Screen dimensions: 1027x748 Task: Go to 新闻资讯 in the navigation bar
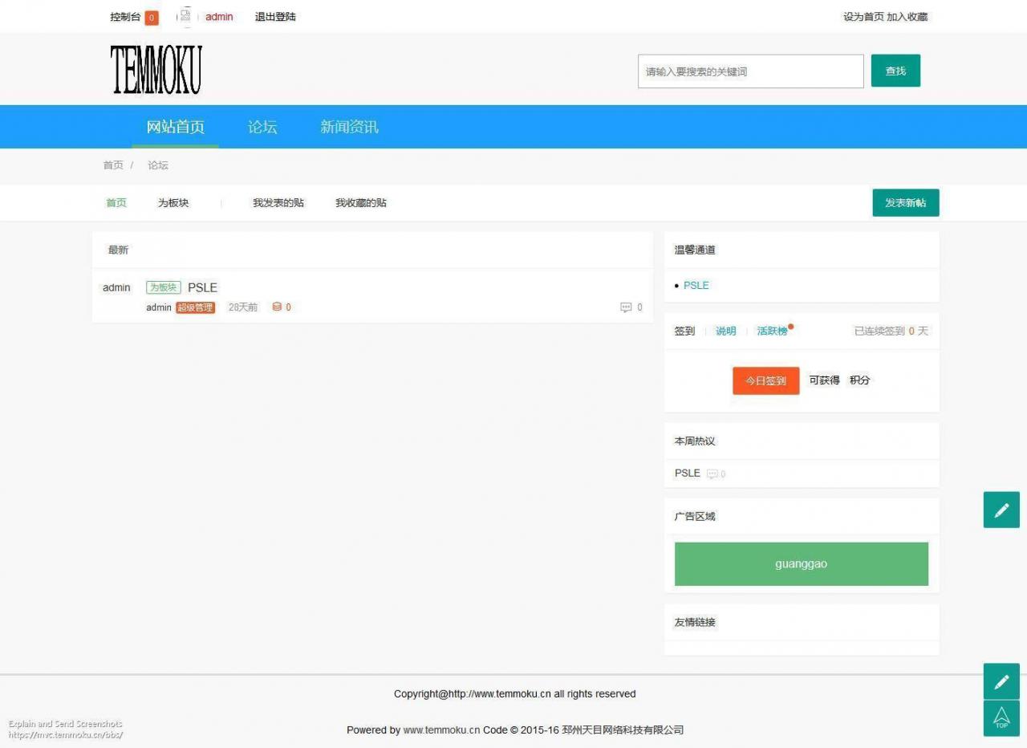tap(349, 127)
